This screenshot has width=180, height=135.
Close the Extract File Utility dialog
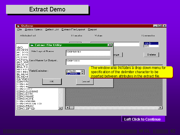point(110,45)
